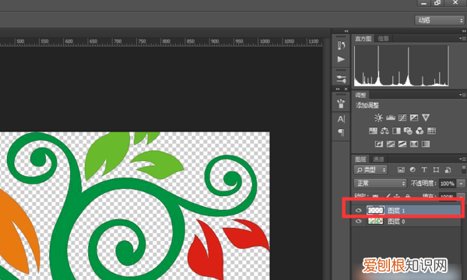Add an Invert adjustment
The height and width of the screenshot is (280, 467).
tap(379, 144)
